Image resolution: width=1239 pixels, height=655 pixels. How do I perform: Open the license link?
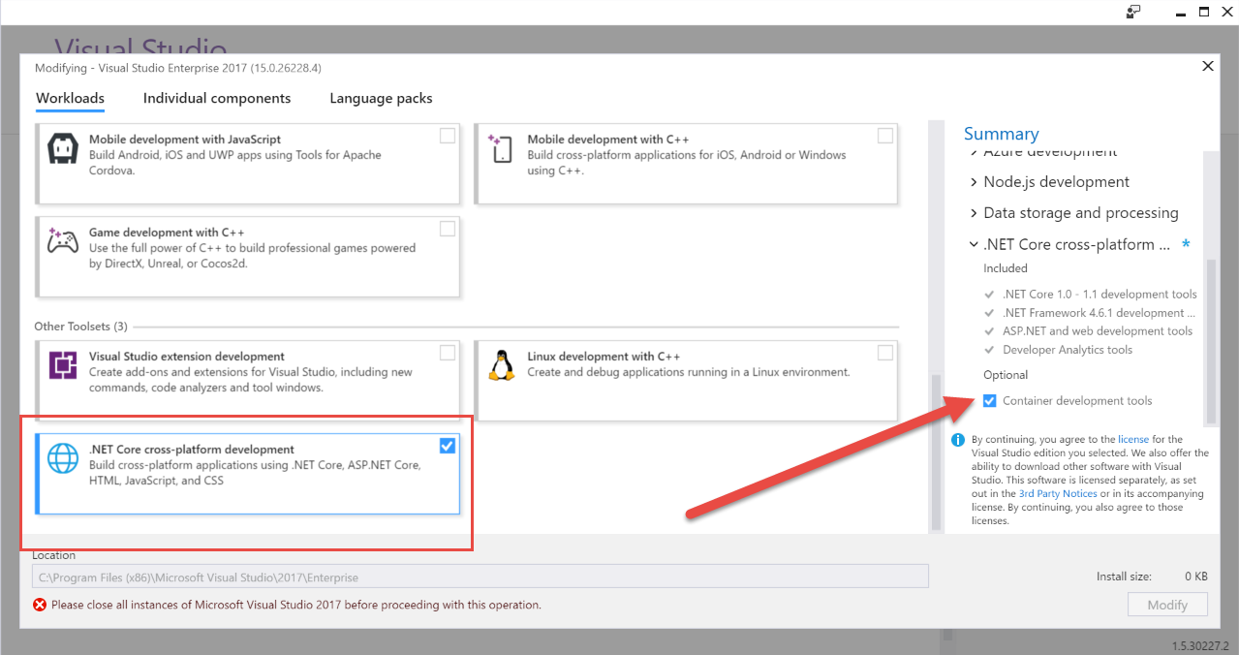point(1132,440)
